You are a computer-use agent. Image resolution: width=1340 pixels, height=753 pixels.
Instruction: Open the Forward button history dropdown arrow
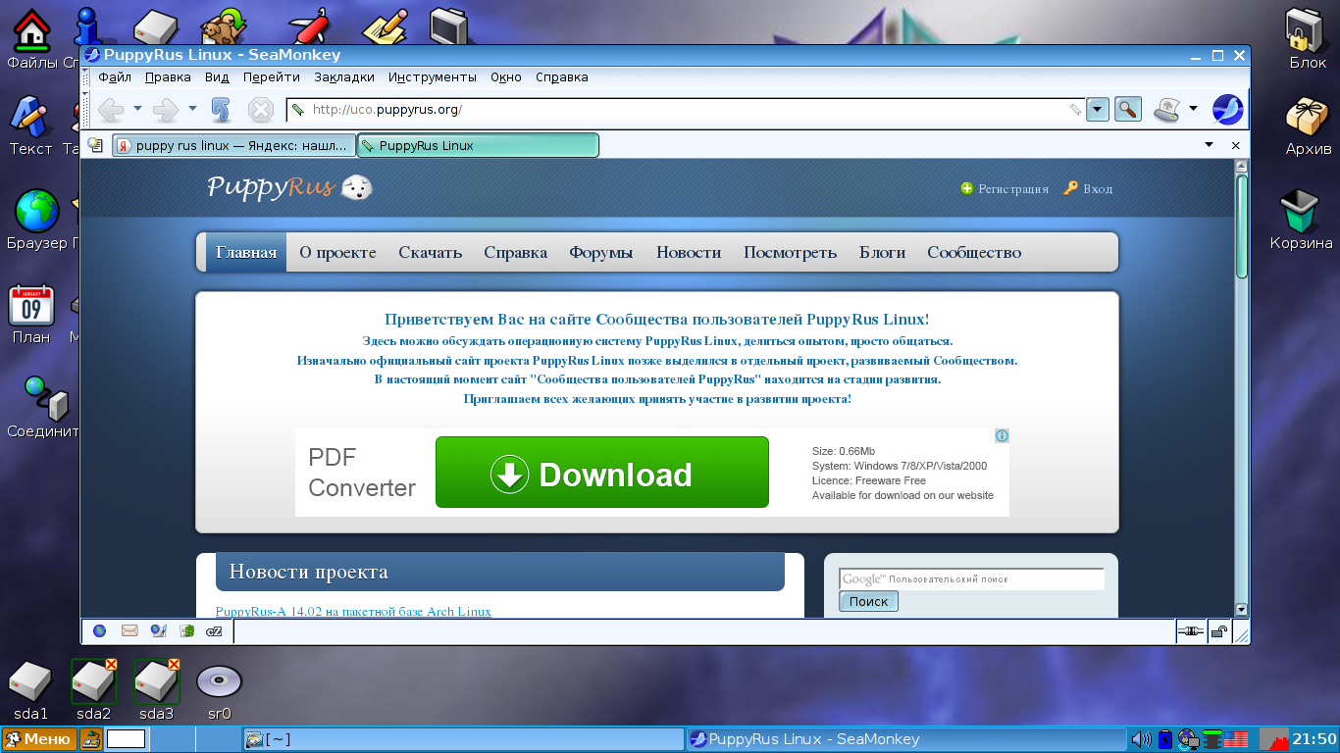(192, 109)
